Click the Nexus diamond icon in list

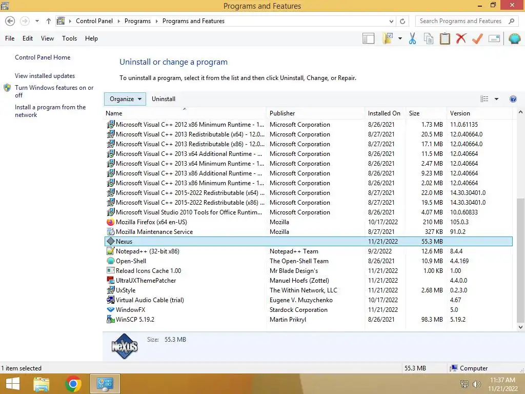[111, 241]
